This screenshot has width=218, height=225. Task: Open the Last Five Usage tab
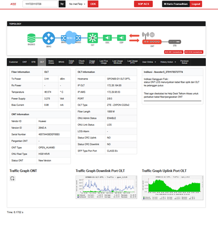tap(104, 62)
